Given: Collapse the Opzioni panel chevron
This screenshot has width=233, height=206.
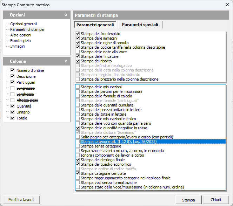Looking at the screenshot, I should [66, 15].
